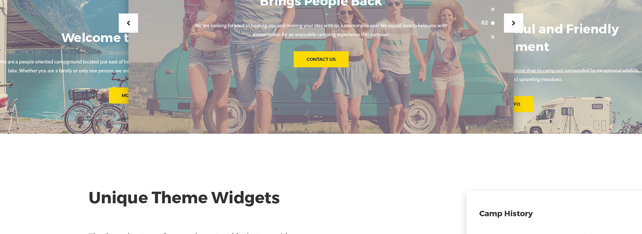Select the left Welcome slide preview heading
Image resolution: width=642 pixels, height=234 pixels.
95,38
